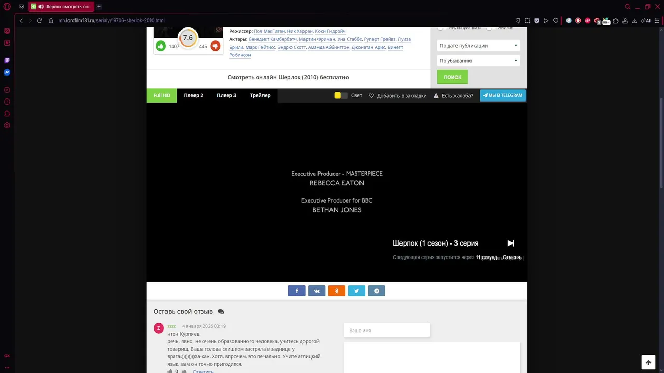Click Есть жалоба? complaint link
The width and height of the screenshot is (664, 373).
453,96
